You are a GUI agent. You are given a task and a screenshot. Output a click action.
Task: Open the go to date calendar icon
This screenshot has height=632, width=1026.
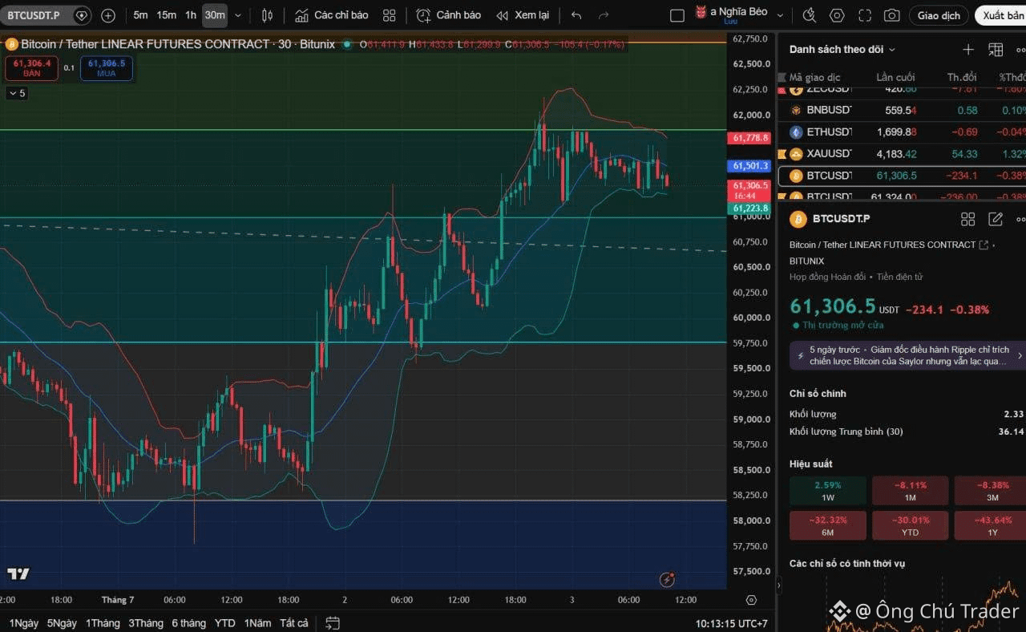click(x=333, y=623)
